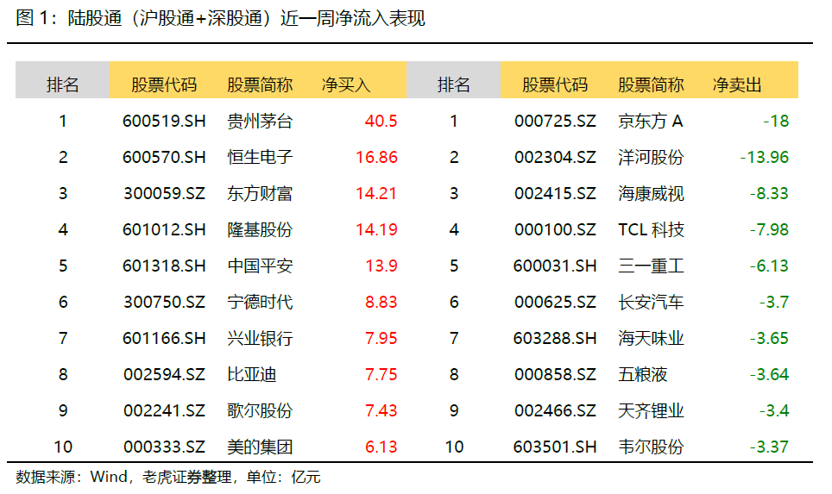Select net sell value -18
Image resolution: width=832 pixels, height=494 pixels.
click(x=776, y=121)
